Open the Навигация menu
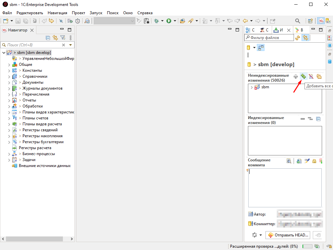The width and height of the screenshot is (333, 250). click(57, 13)
